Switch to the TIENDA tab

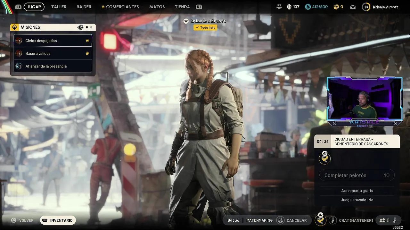pos(182,7)
